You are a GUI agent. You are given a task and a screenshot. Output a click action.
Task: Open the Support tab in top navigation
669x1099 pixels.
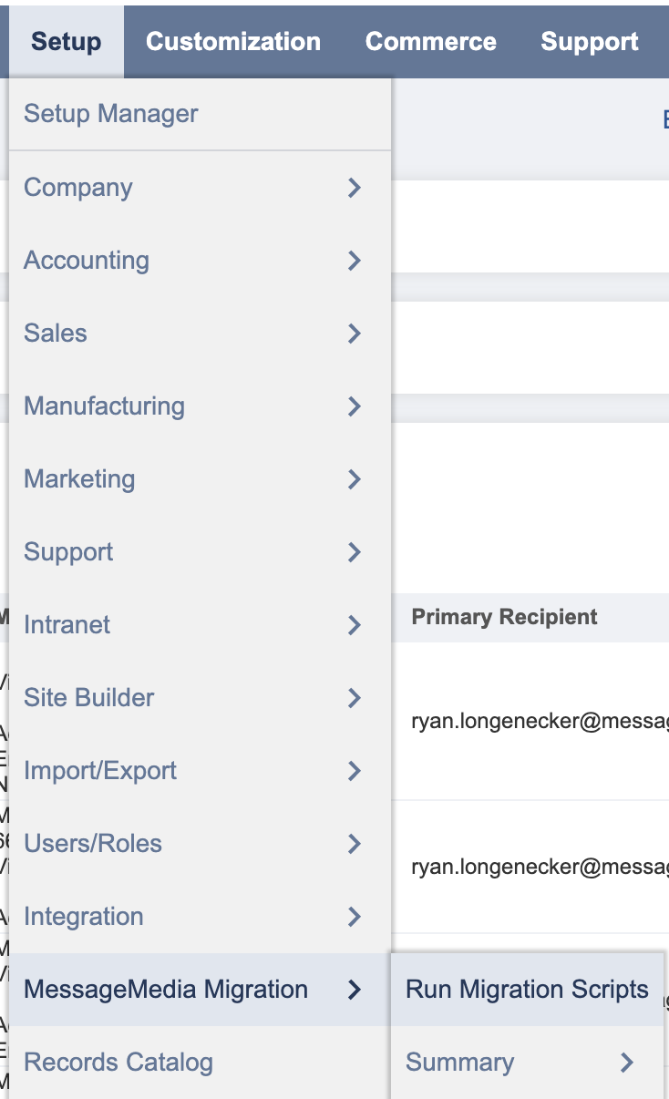tap(590, 42)
